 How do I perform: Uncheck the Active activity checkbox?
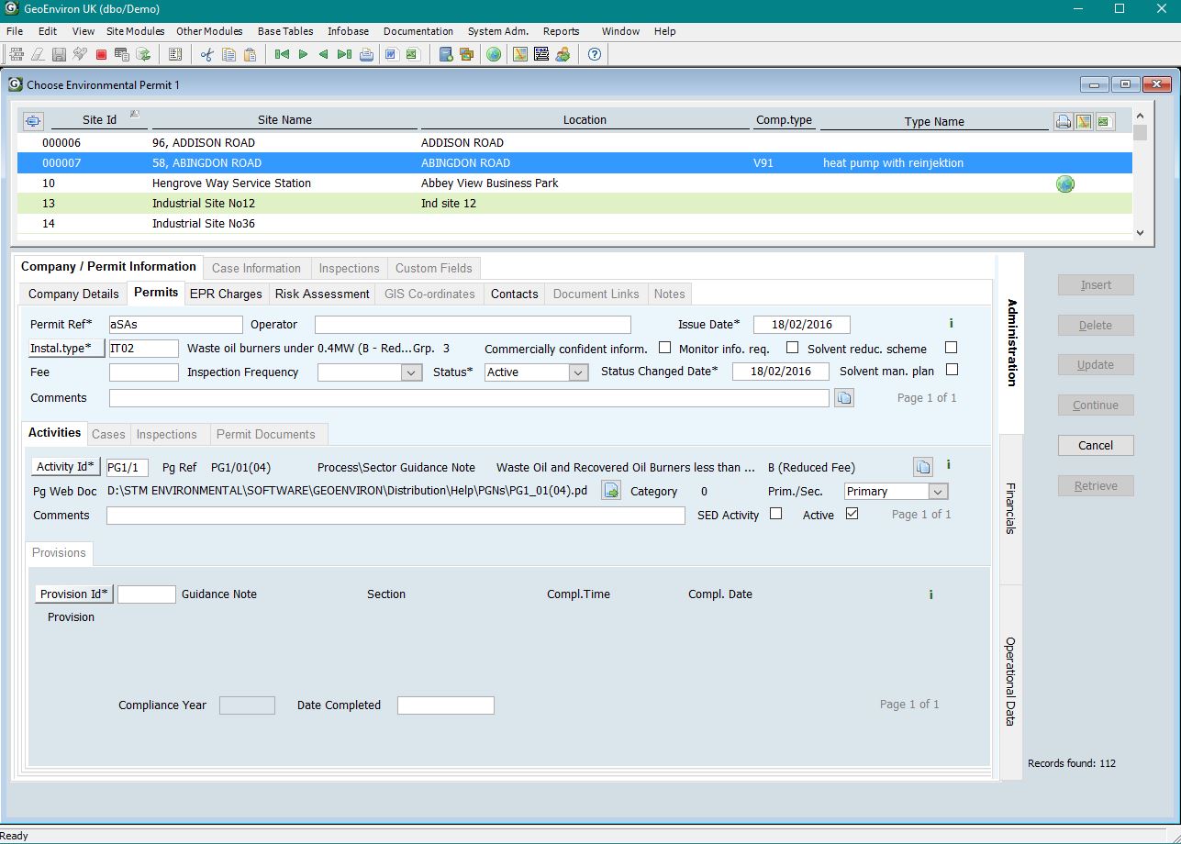coord(852,514)
